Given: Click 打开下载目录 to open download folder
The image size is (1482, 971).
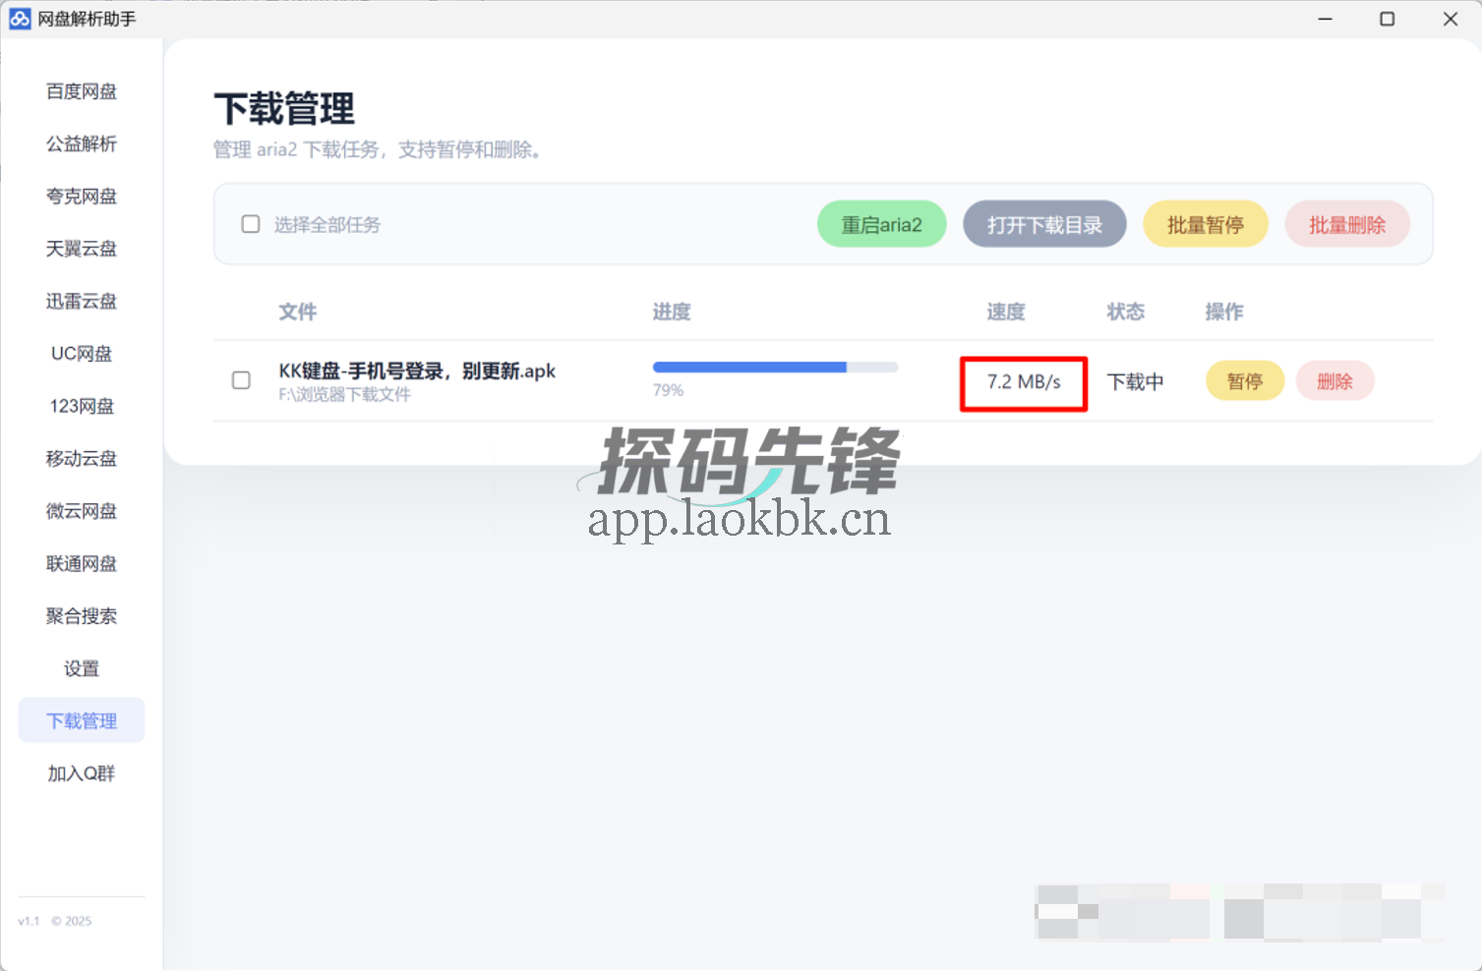Looking at the screenshot, I should pos(1044,224).
